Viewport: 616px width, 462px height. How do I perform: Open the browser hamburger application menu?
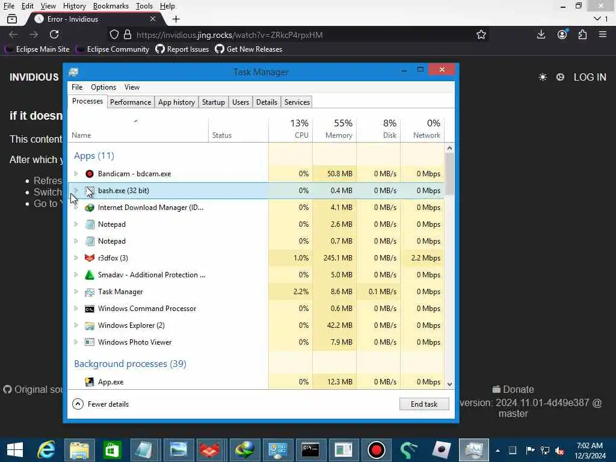point(603,34)
